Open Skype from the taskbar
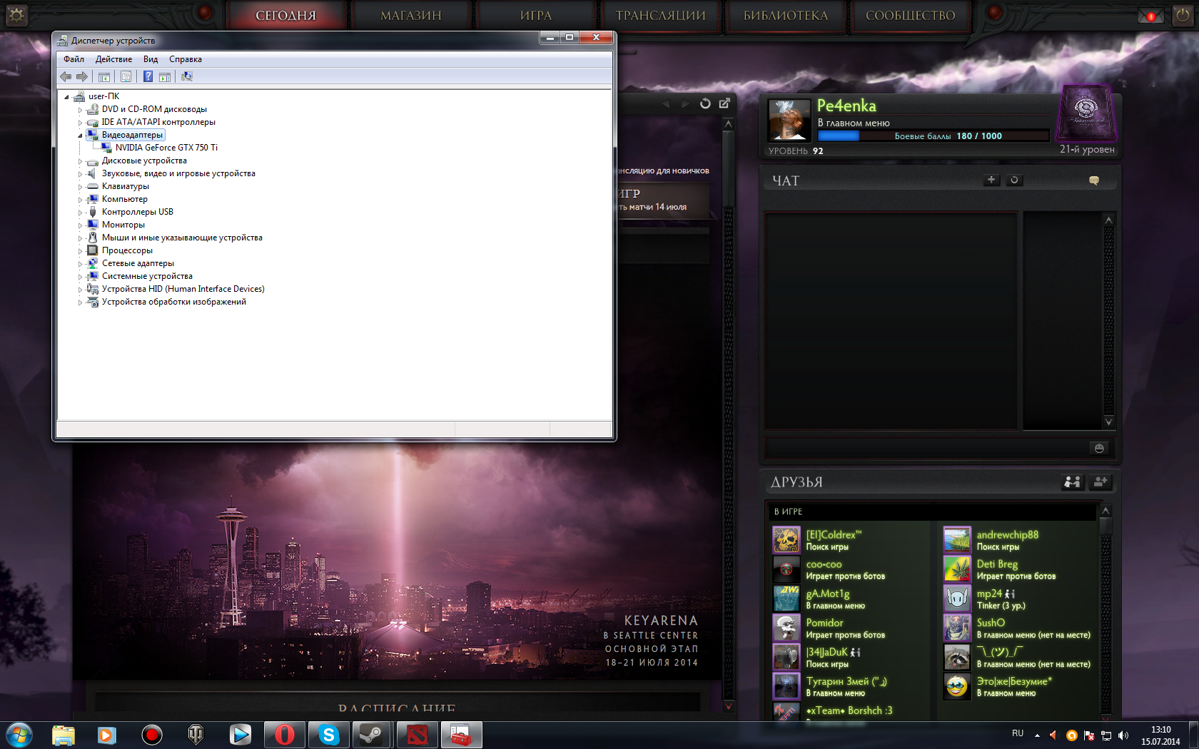This screenshot has height=749, width=1199. 329,735
